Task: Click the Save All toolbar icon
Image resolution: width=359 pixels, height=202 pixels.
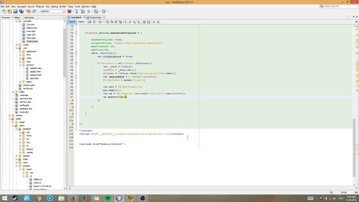Action: [21, 11]
